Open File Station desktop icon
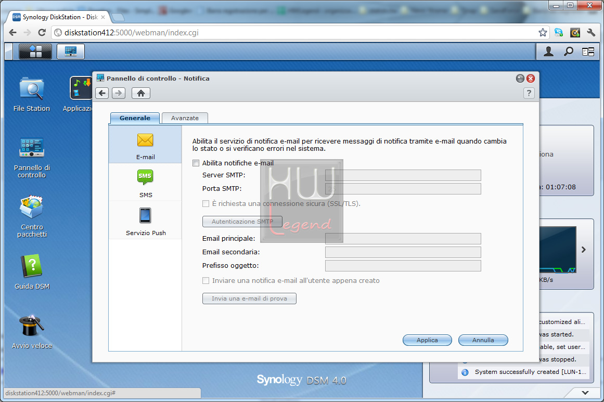The width and height of the screenshot is (604, 402). tap(32, 95)
